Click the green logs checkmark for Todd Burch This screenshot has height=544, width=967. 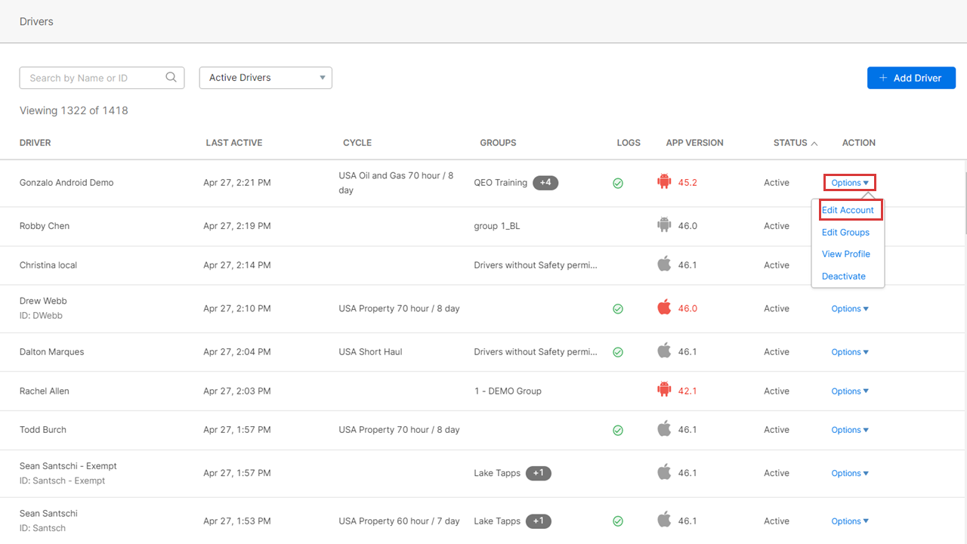point(618,430)
